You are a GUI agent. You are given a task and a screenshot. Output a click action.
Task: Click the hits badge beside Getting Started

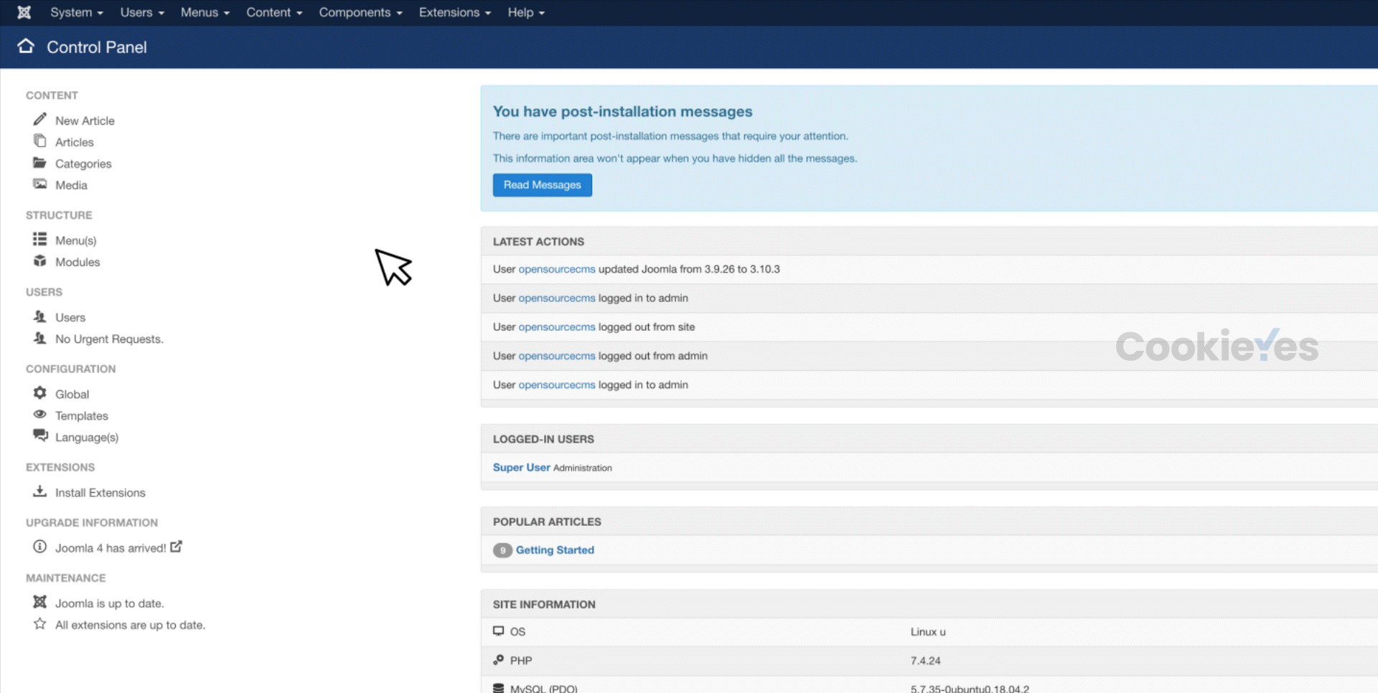point(502,550)
